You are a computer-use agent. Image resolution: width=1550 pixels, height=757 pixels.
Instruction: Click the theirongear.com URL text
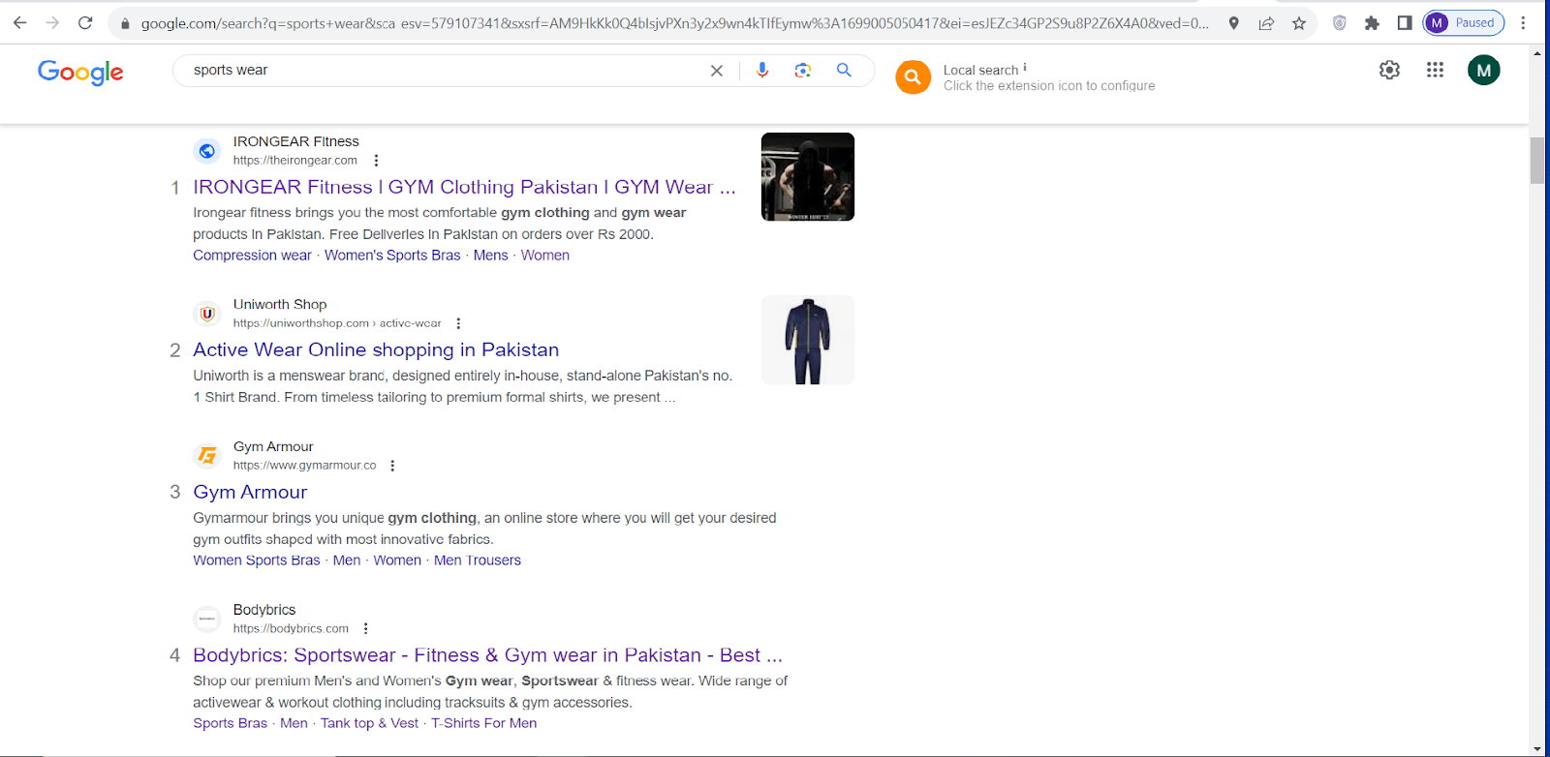click(295, 161)
